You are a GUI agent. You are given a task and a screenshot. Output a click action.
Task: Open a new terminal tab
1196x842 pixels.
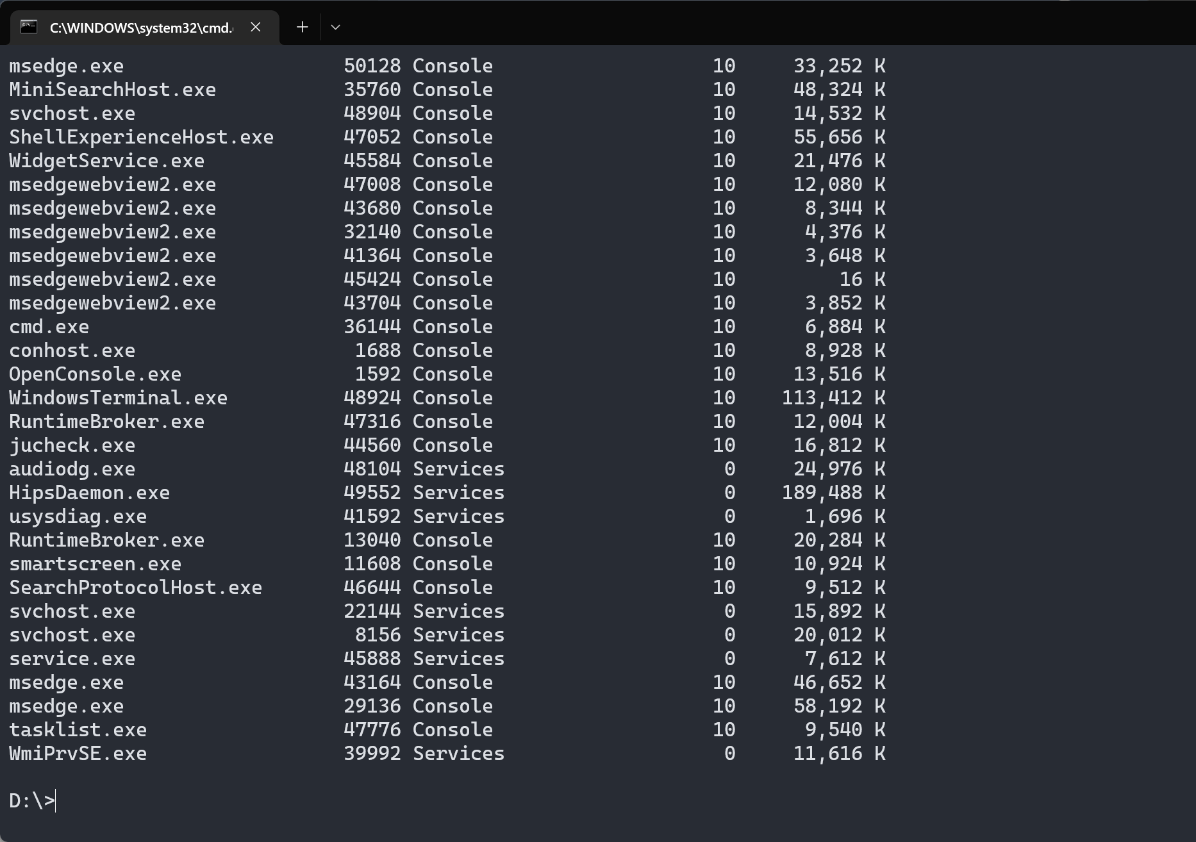coord(303,27)
